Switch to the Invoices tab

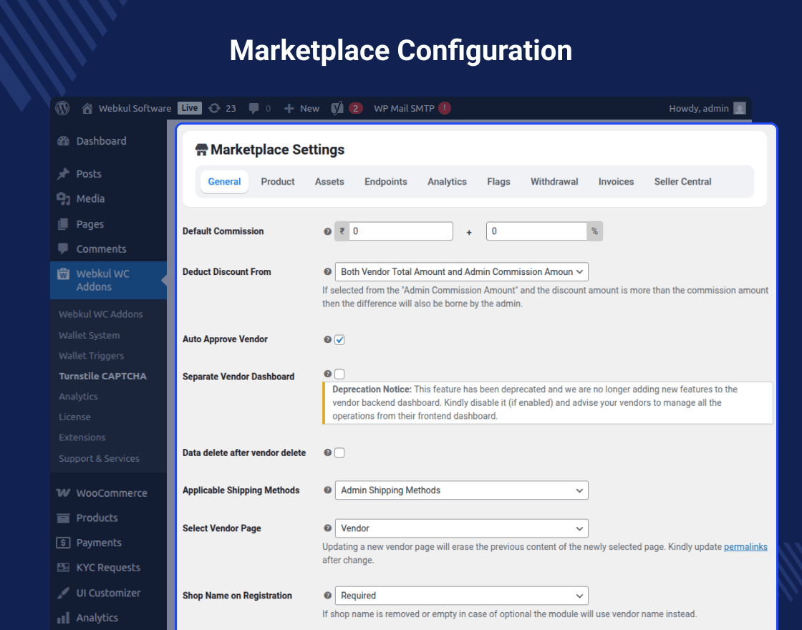[617, 182]
